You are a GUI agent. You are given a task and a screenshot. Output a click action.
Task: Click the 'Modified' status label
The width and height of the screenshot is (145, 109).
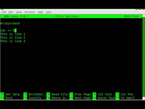click(131, 16)
